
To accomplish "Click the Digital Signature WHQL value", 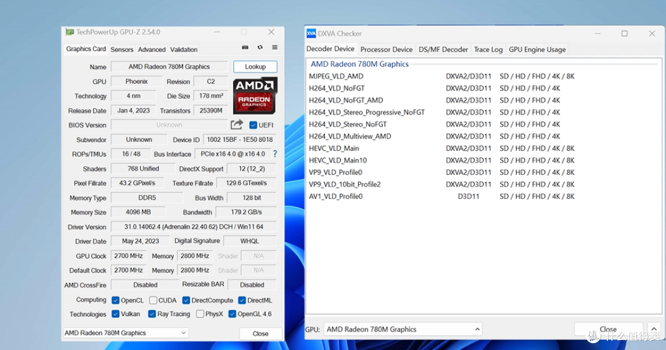I will [x=250, y=241].
